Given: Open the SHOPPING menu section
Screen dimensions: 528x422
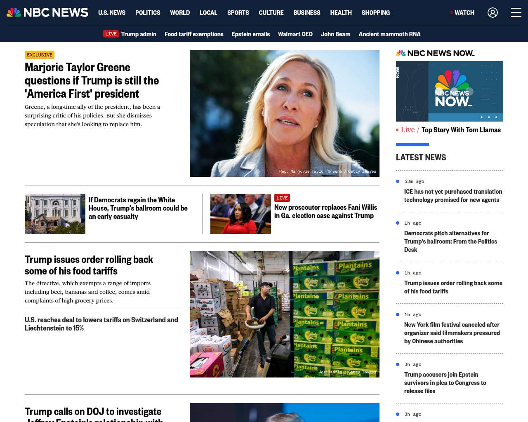Looking at the screenshot, I should (375, 13).
